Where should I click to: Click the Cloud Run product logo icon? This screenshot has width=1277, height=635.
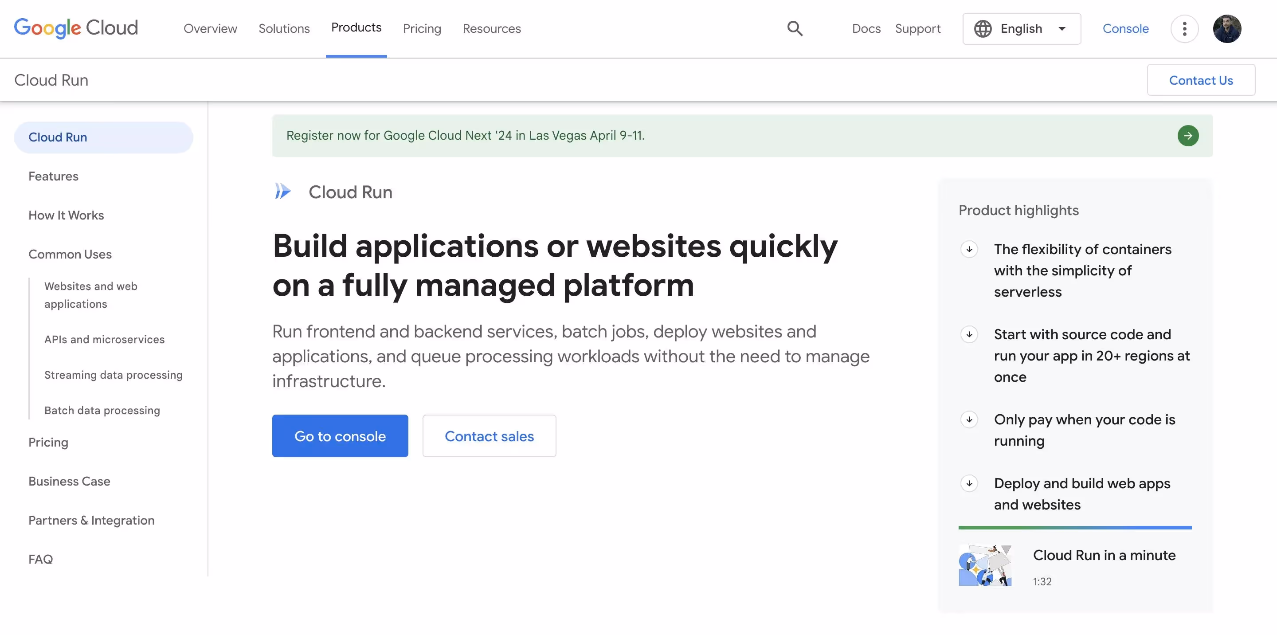pos(282,192)
